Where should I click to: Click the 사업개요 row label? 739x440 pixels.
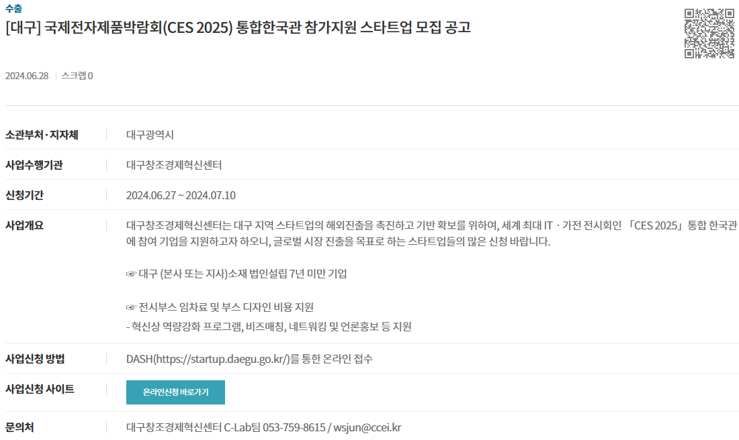click(x=24, y=225)
